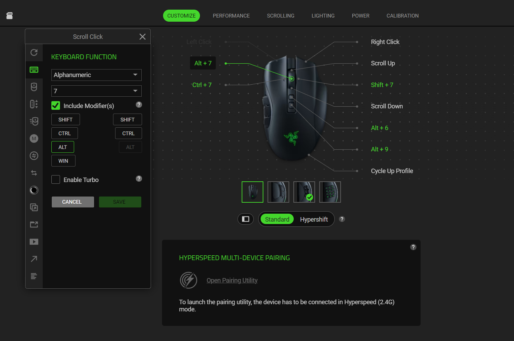Switch to Hypershift mode
The image size is (514, 341).
314,219
